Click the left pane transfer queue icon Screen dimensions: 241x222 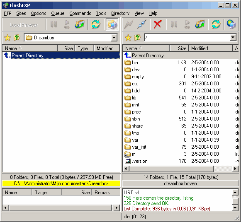pos(80,24)
